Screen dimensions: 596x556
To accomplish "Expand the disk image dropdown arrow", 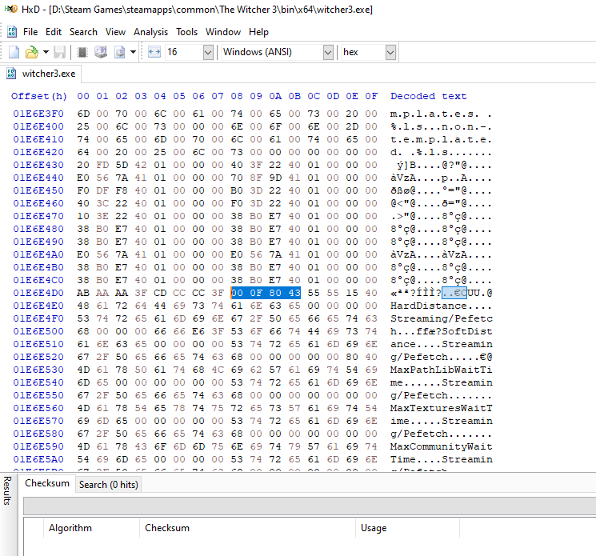I will coord(133,52).
